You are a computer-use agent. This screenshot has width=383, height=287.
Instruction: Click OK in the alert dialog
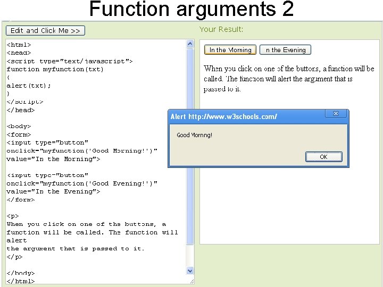pos(323,157)
